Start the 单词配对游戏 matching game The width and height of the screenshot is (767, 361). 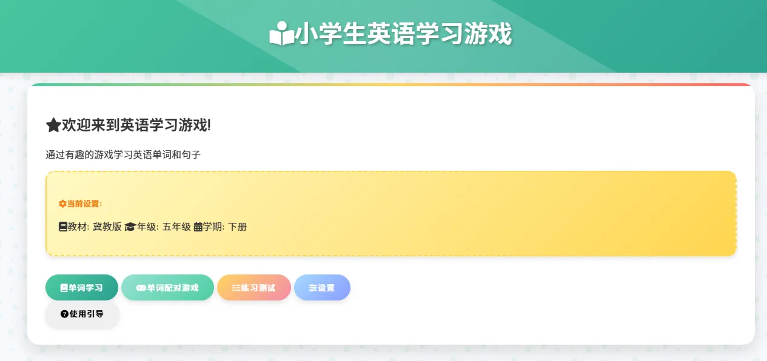167,288
